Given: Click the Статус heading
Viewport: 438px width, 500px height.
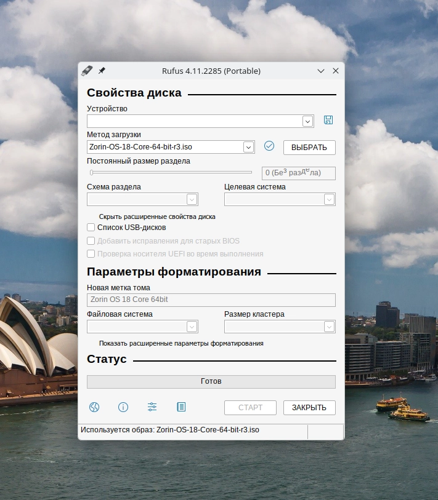Looking at the screenshot, I should (x=107, y=359).
